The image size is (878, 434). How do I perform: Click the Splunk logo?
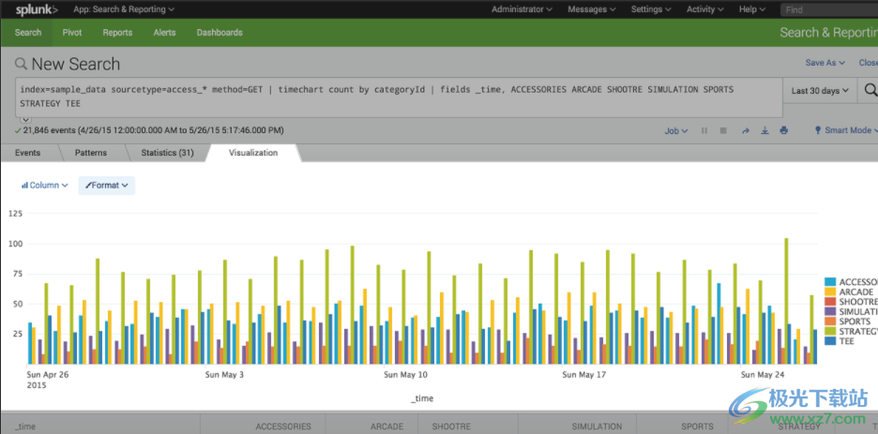[x=37, y=9]
